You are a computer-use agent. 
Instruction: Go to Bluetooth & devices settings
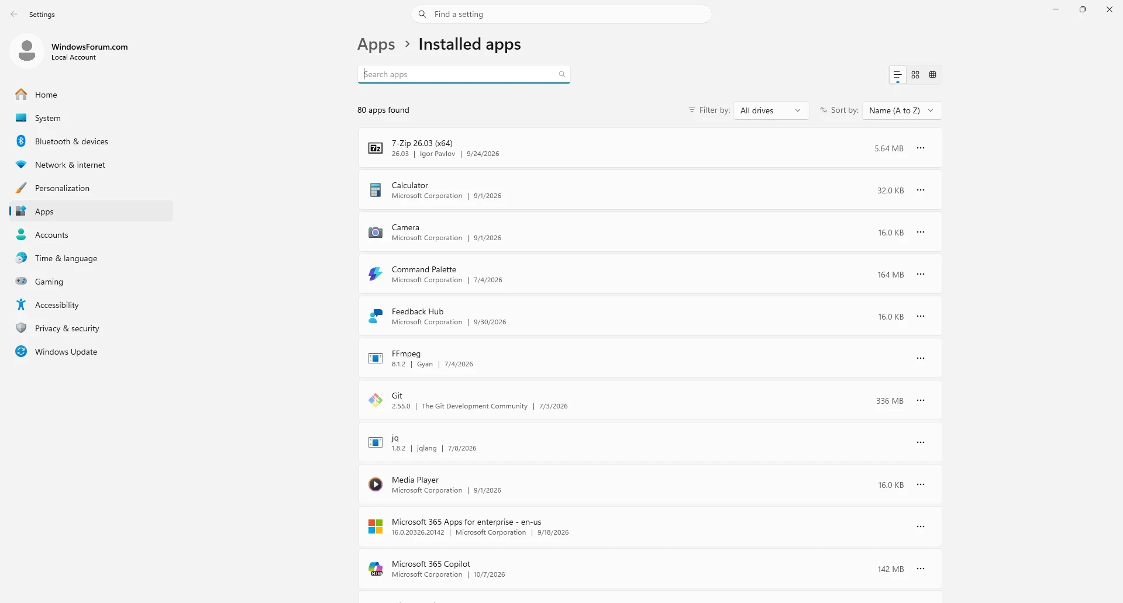[x=91, y=141]
